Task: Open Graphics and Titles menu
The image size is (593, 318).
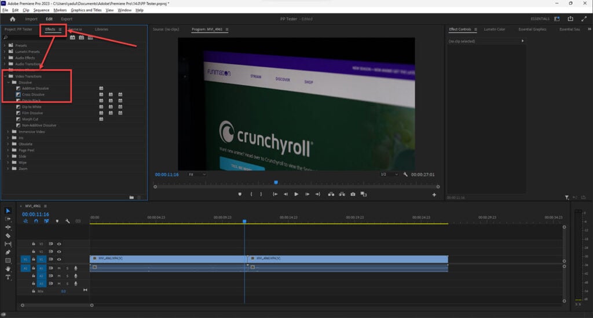Action: click(x=86, y=10)
